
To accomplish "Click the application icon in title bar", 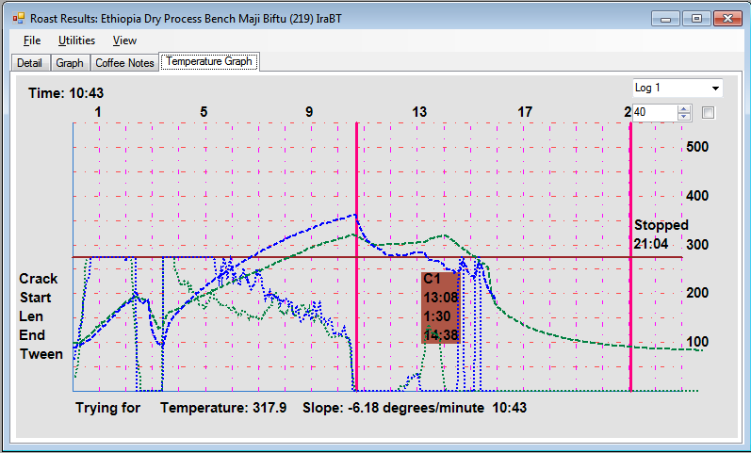I will click(x=18, y=18).
